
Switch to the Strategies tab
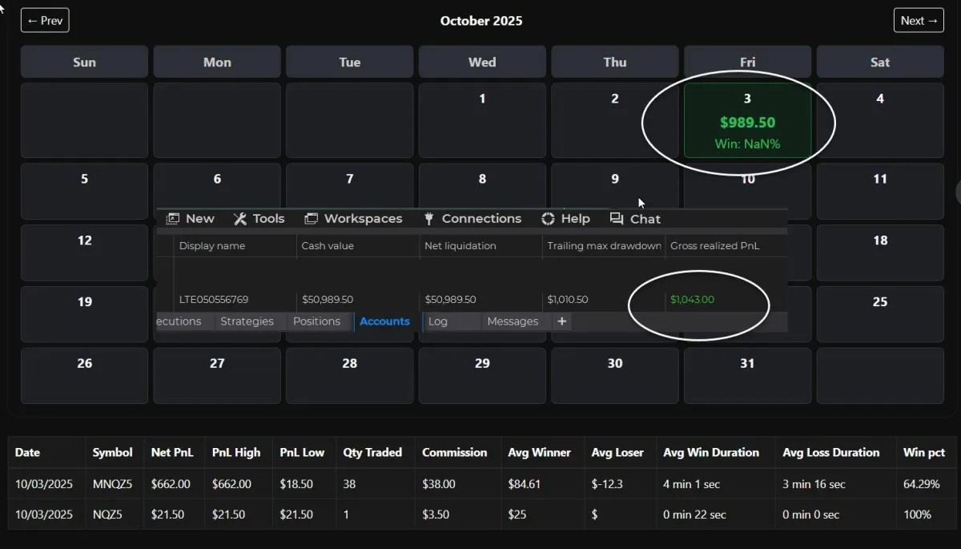[x=247, y=321]
